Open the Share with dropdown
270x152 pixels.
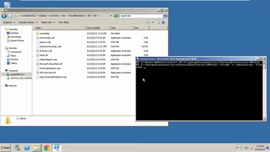[48, 22]
